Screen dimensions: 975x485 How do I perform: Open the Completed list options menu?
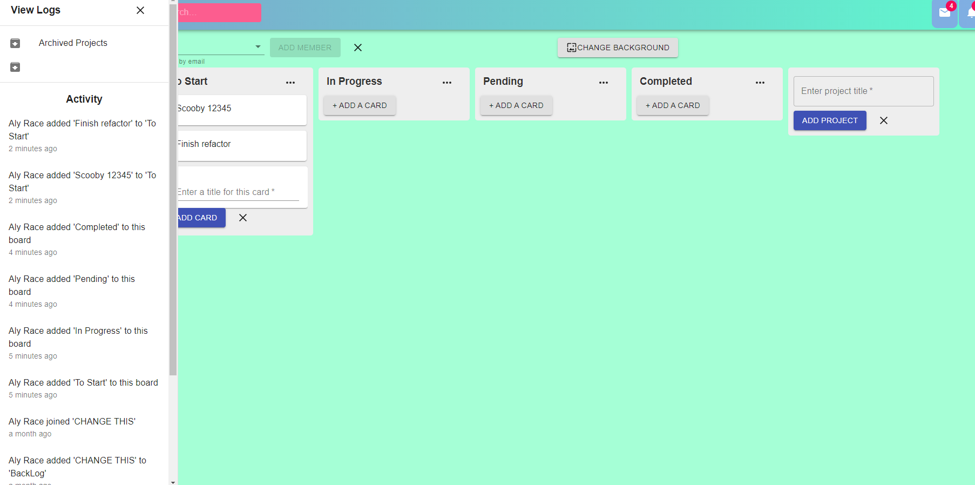pyautogui.click(x=760, y=83)
